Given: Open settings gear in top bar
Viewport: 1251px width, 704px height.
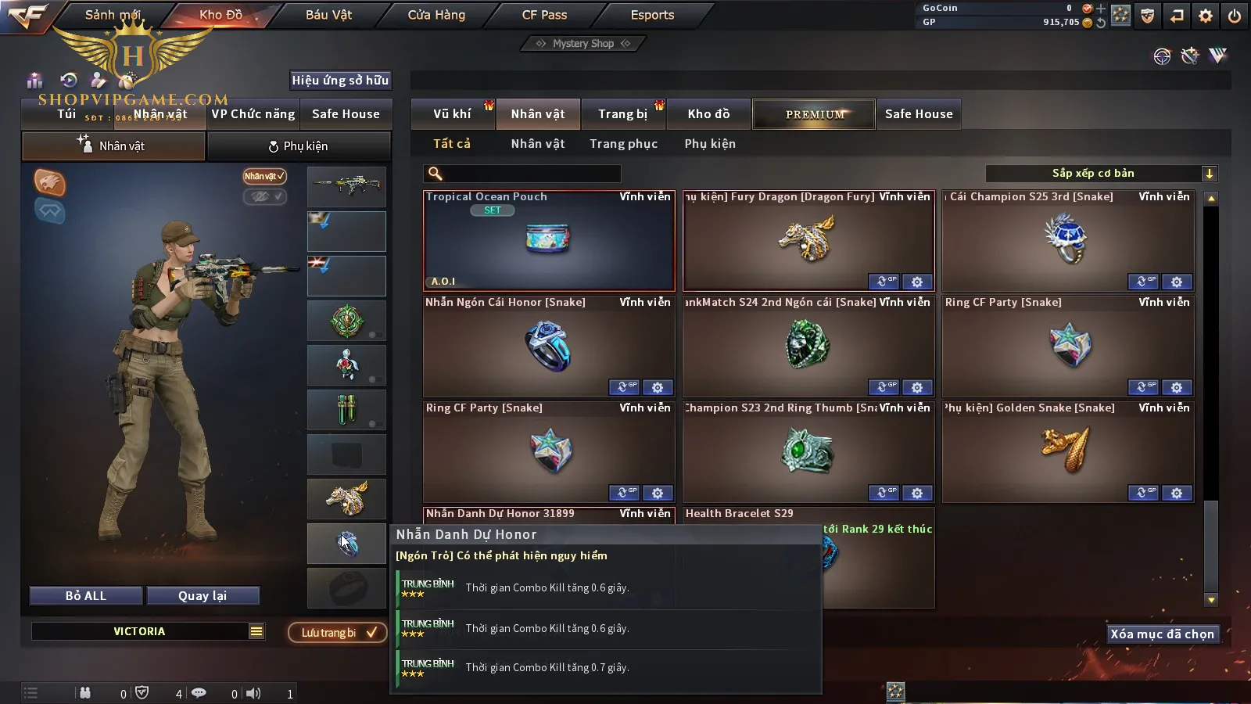Looking at the screenshot, I should click(x=1206, y=16).
